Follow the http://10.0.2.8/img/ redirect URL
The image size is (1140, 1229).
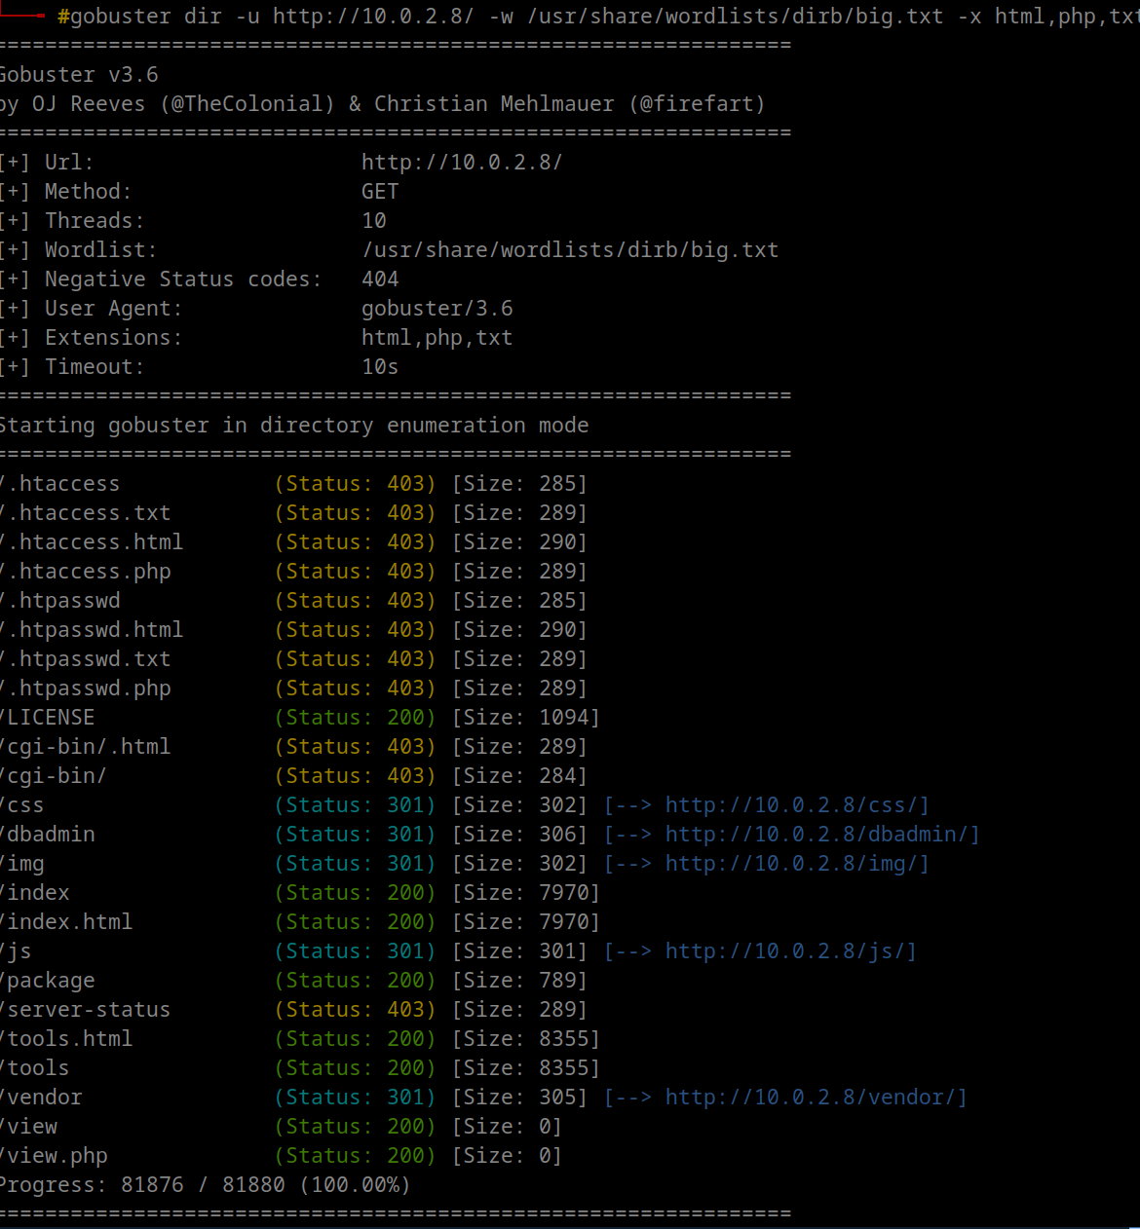[x=796, y=864]
